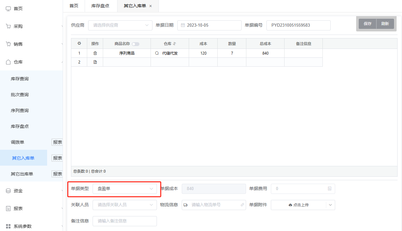This screenshot has height=231, width=402.
Task: Click 报表 button beside 调拨单
Action: click(58, 142)
